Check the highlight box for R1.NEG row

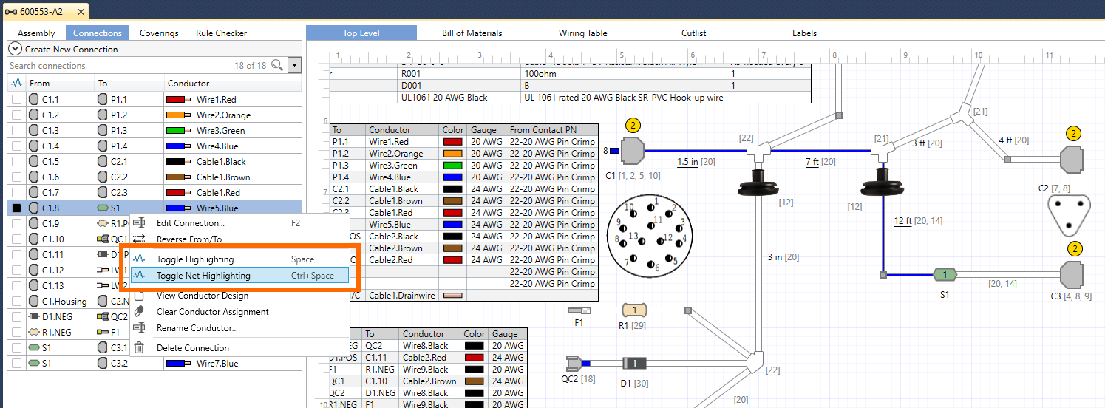point(16,332)
